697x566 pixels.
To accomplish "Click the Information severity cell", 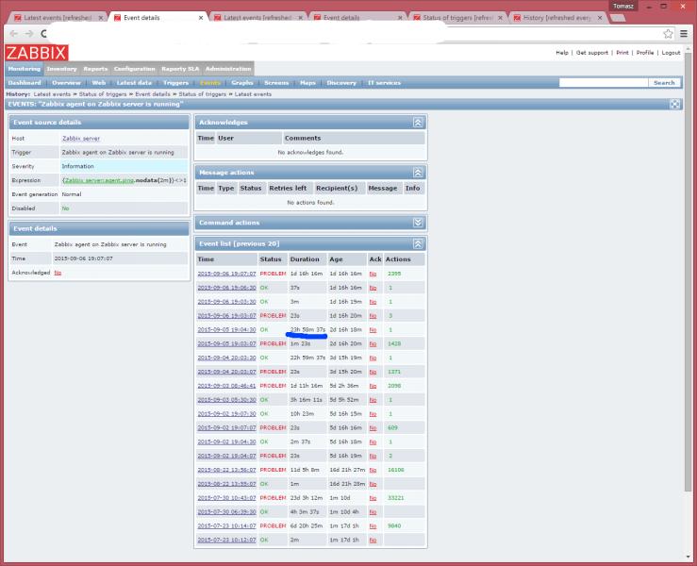I will (124, 166).
